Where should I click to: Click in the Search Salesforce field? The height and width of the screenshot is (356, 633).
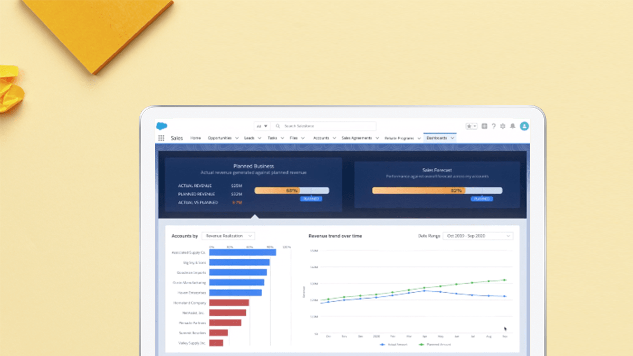tap(327, 126)
